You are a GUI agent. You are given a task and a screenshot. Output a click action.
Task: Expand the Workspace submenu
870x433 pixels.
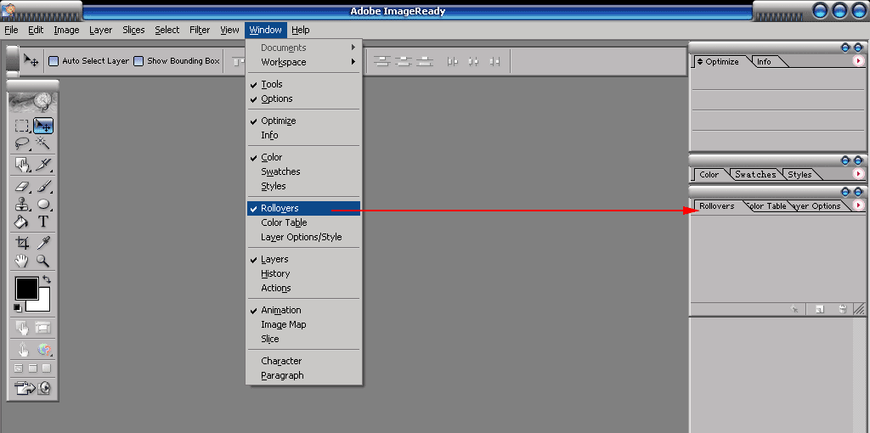(303, 62)
